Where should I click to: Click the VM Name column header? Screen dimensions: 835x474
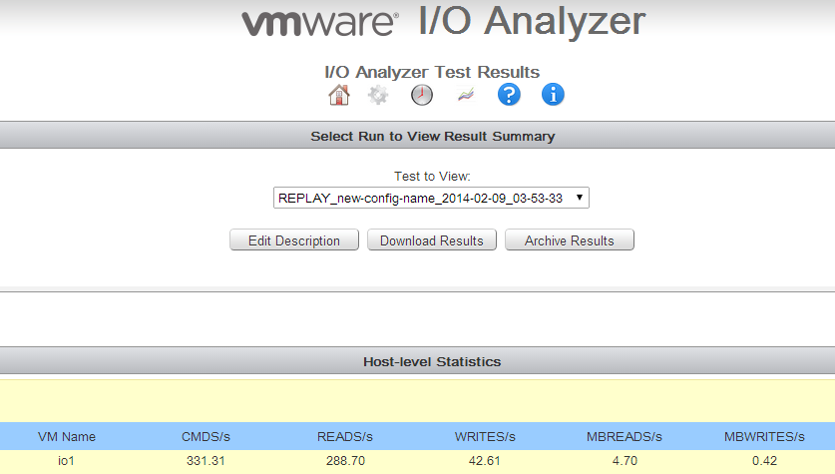tap(67, 437)
